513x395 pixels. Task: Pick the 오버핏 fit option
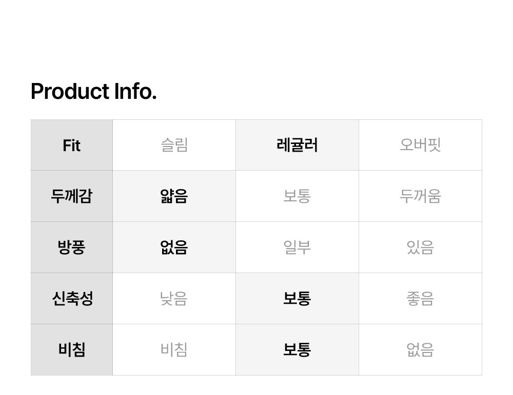coord(420,145)
